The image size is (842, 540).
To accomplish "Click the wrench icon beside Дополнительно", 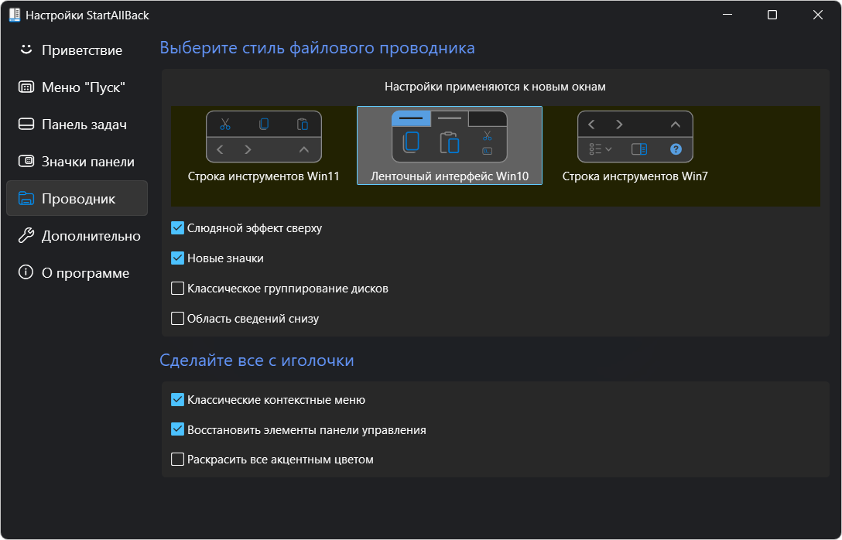I will click(26, 236).
